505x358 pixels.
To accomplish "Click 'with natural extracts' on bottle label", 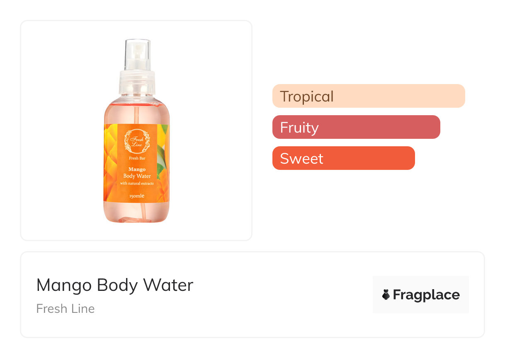I will 136,183.
